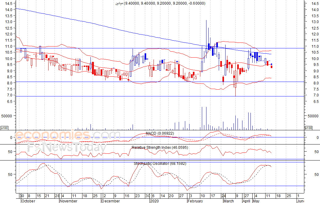This screenshot has width=320, height=203.
Task: Click the 14.0 price label on left axis
Action: pos(9,10)
